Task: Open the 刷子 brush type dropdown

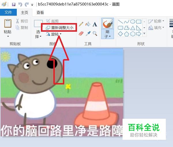Action: coord(108,34)
